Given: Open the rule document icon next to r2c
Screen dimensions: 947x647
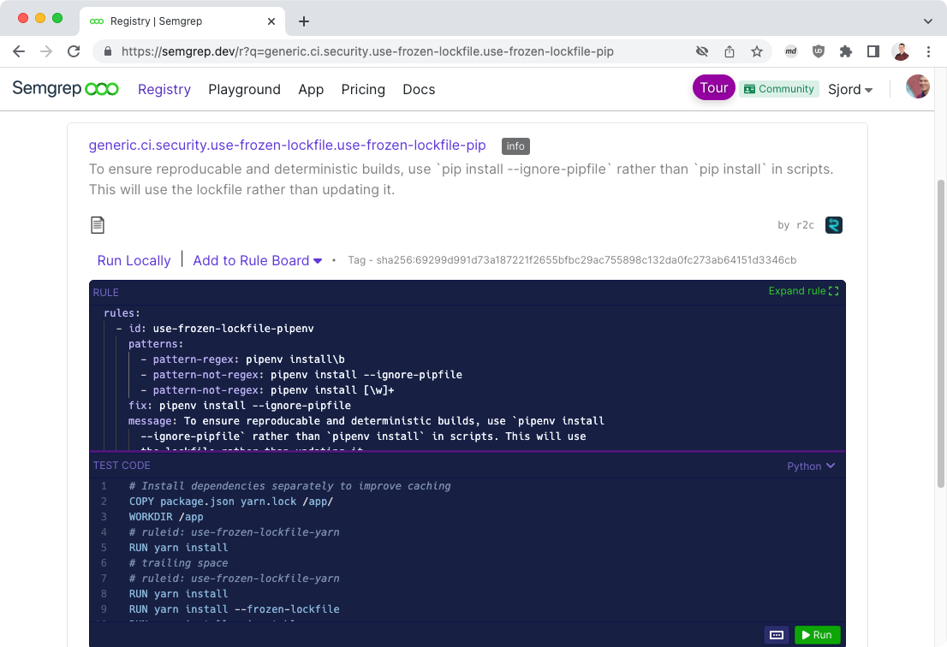Looking at the screenshot, I should (98, 224).
